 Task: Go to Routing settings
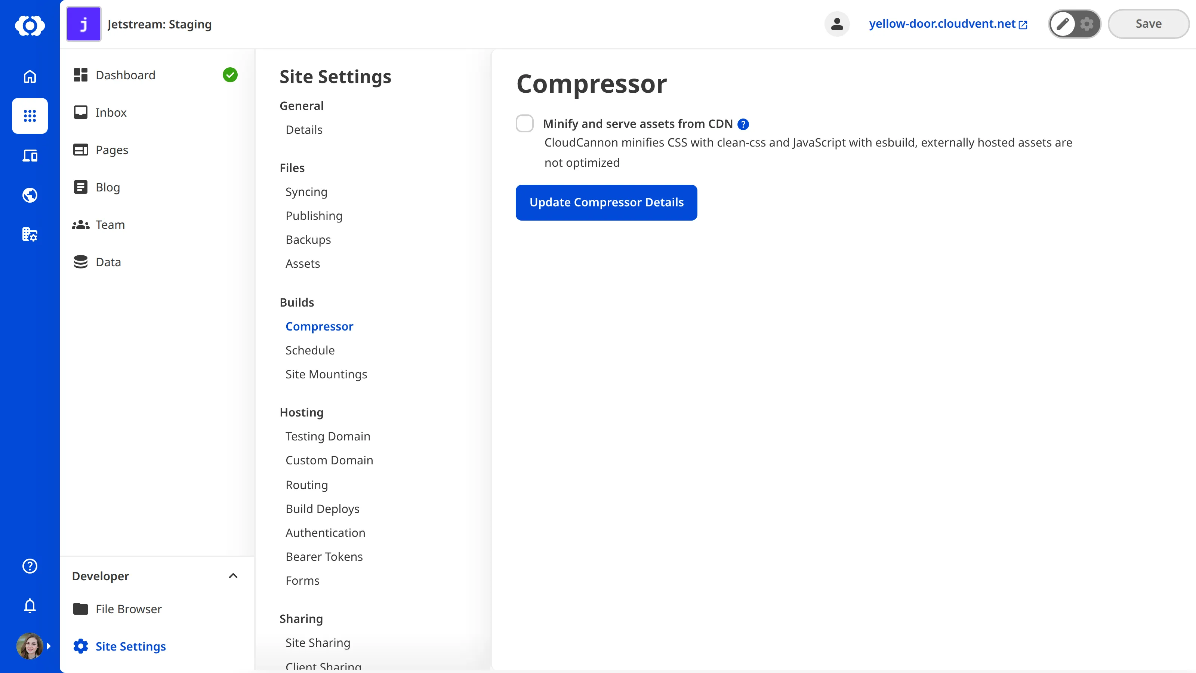[306, 485]
